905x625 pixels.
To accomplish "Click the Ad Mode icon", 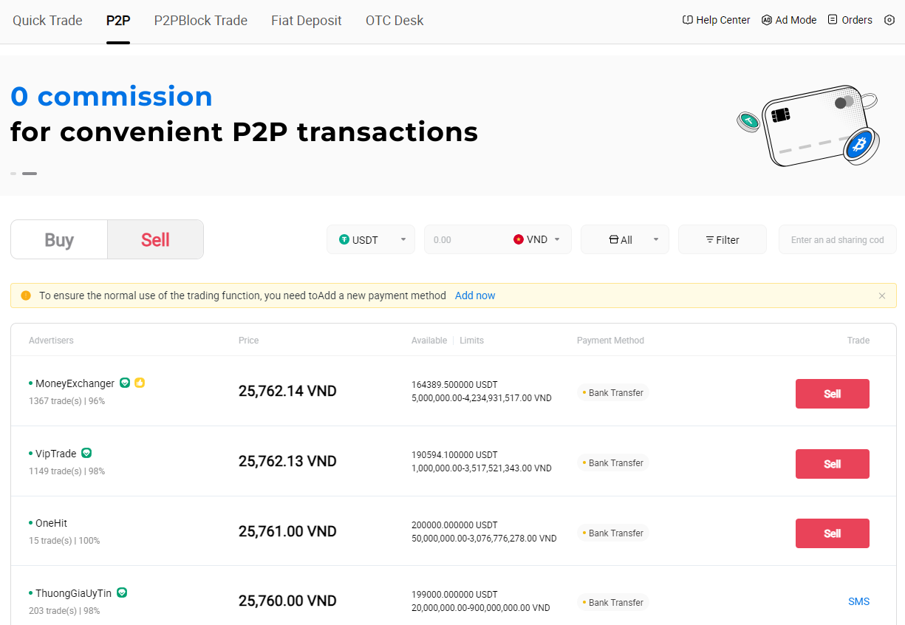I will [x=767, y=20].
